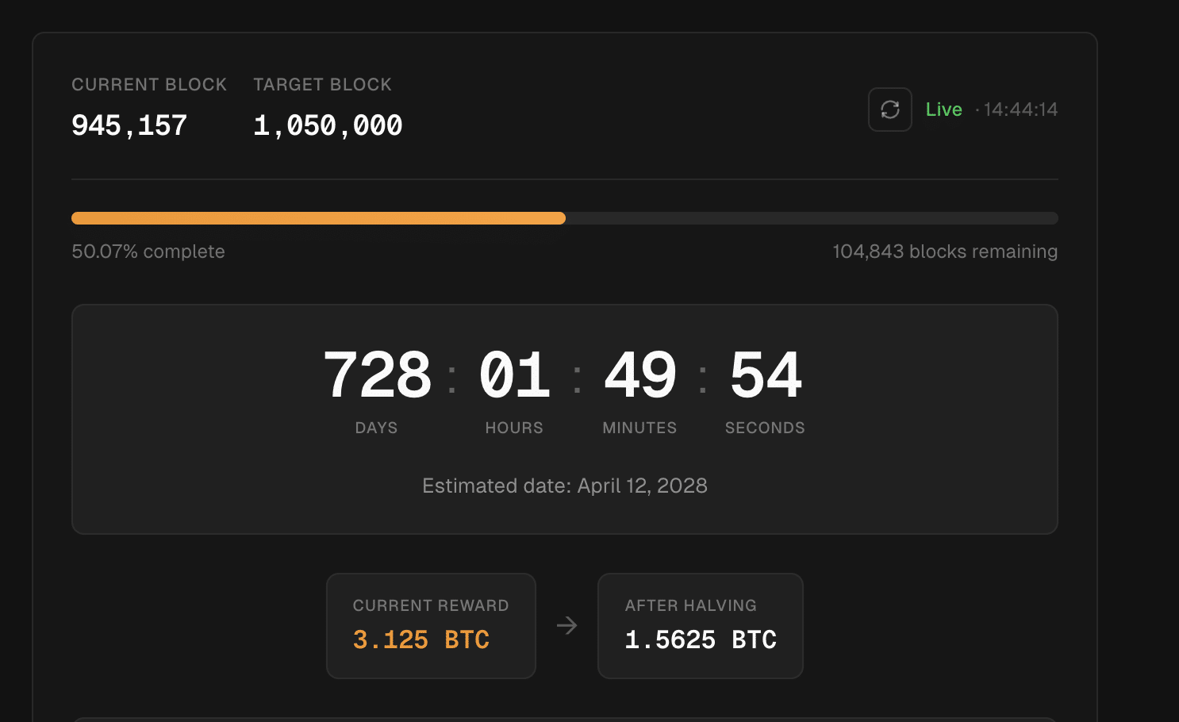Click the green Live status indicator

(x=943, y=109)
